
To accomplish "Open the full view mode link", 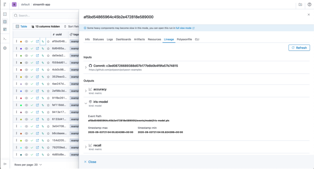I will [185, 28].
